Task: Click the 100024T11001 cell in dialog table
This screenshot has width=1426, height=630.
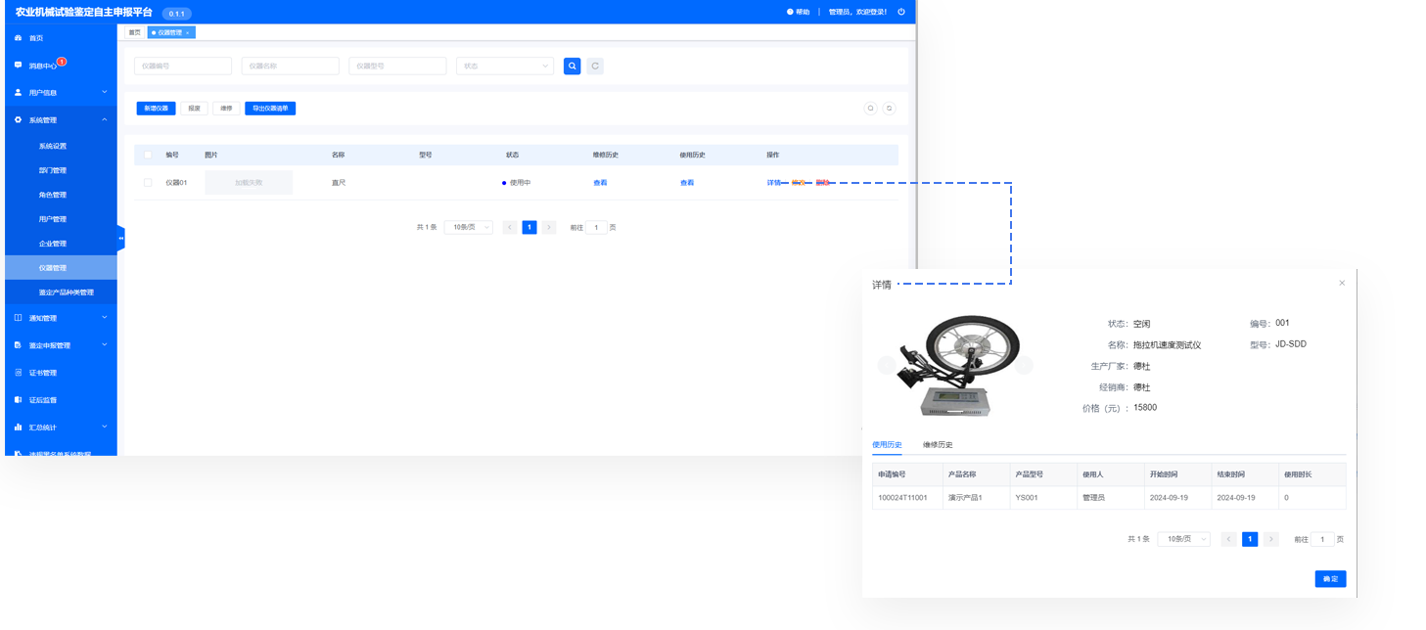Action: 907,498
